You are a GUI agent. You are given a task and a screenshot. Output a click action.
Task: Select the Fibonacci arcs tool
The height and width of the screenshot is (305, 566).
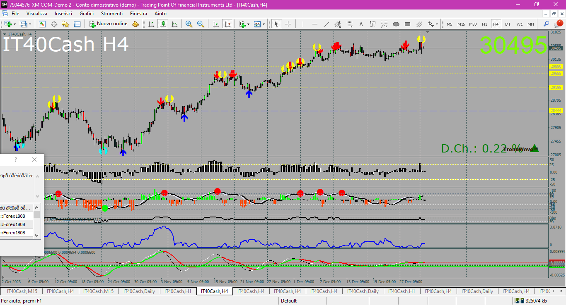click(x=384, y=24)
